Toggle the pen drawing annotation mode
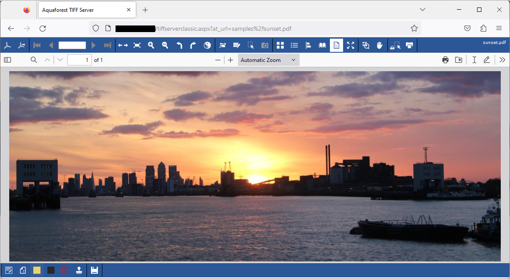The width and height of the screenshot is (510, 279). tap(486, 60)
